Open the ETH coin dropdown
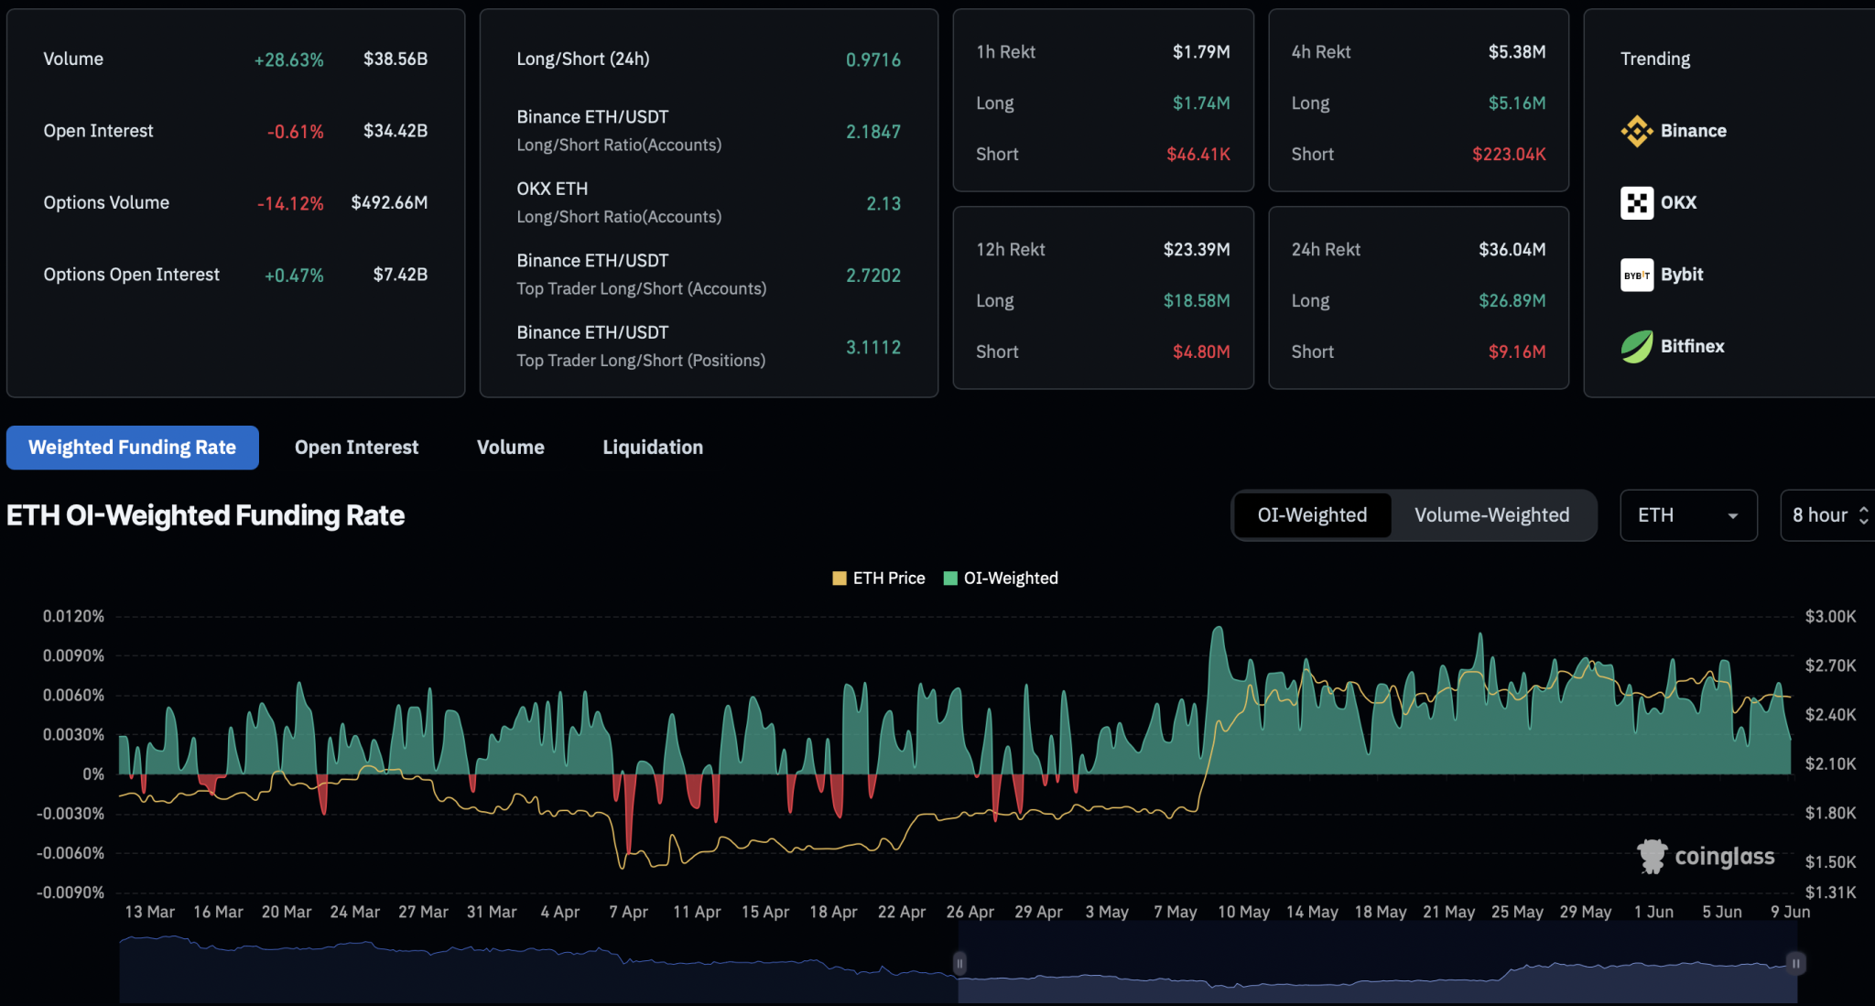1875x1006 pixels. point(1687,515)
